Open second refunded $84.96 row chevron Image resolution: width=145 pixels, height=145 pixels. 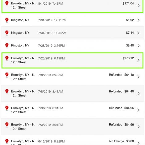pyautogui.click(x=139, y=126)
